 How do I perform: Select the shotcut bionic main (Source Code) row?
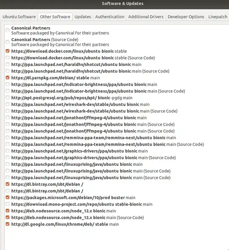point(90,71)
